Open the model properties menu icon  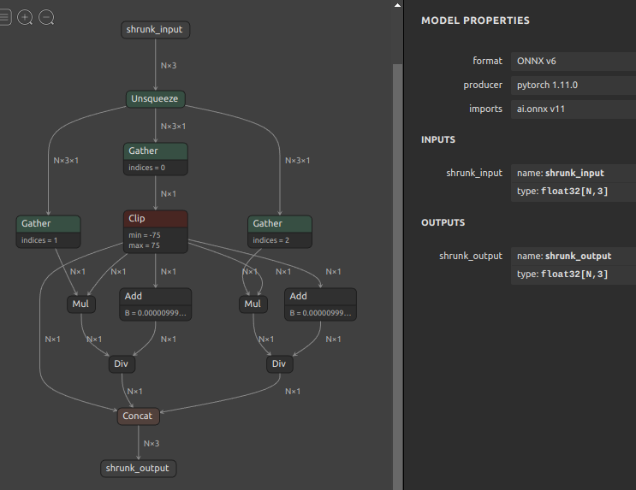(x=5, y=17)
